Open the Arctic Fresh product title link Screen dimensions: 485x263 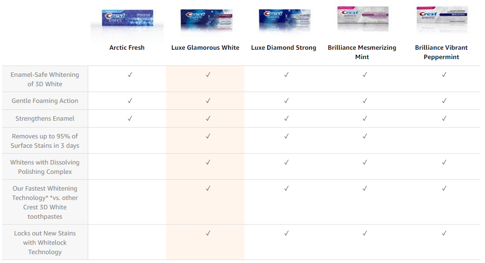point(127,48)
